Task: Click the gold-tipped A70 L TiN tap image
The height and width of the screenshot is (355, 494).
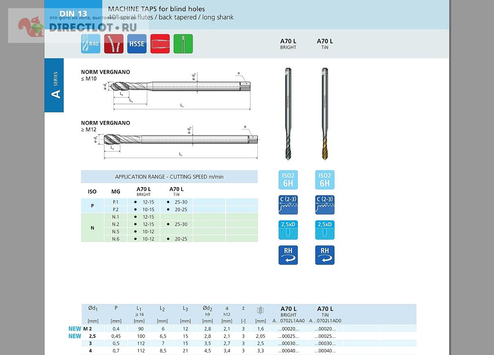Action: coord(325,114)
